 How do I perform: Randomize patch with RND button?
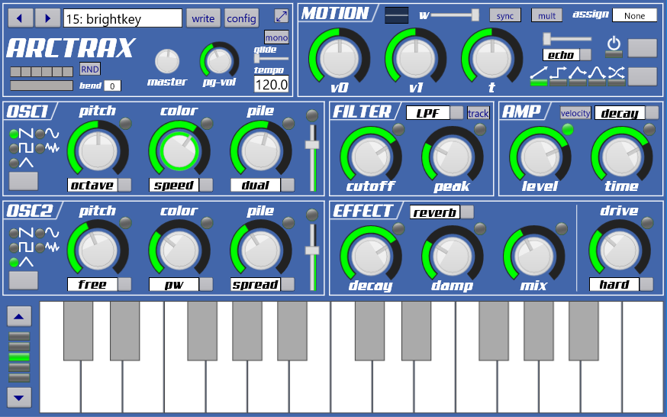(90, 69)
